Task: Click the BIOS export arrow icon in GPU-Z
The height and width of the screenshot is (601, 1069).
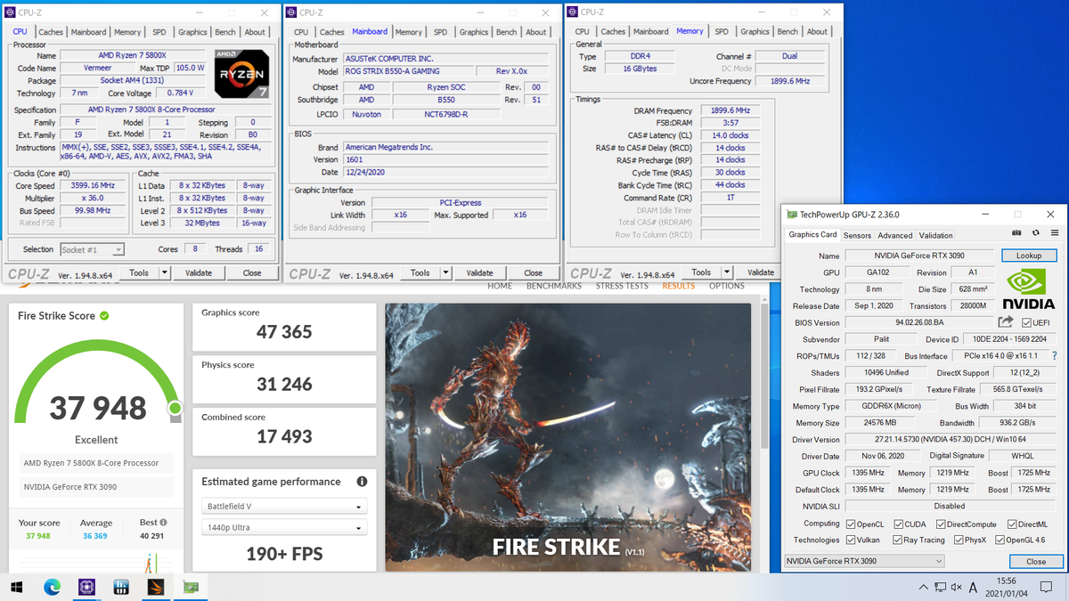Action: coord(1006,322)
